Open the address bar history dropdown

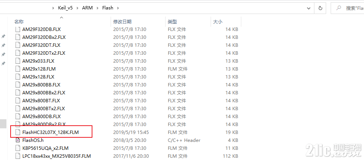point(309,8)
